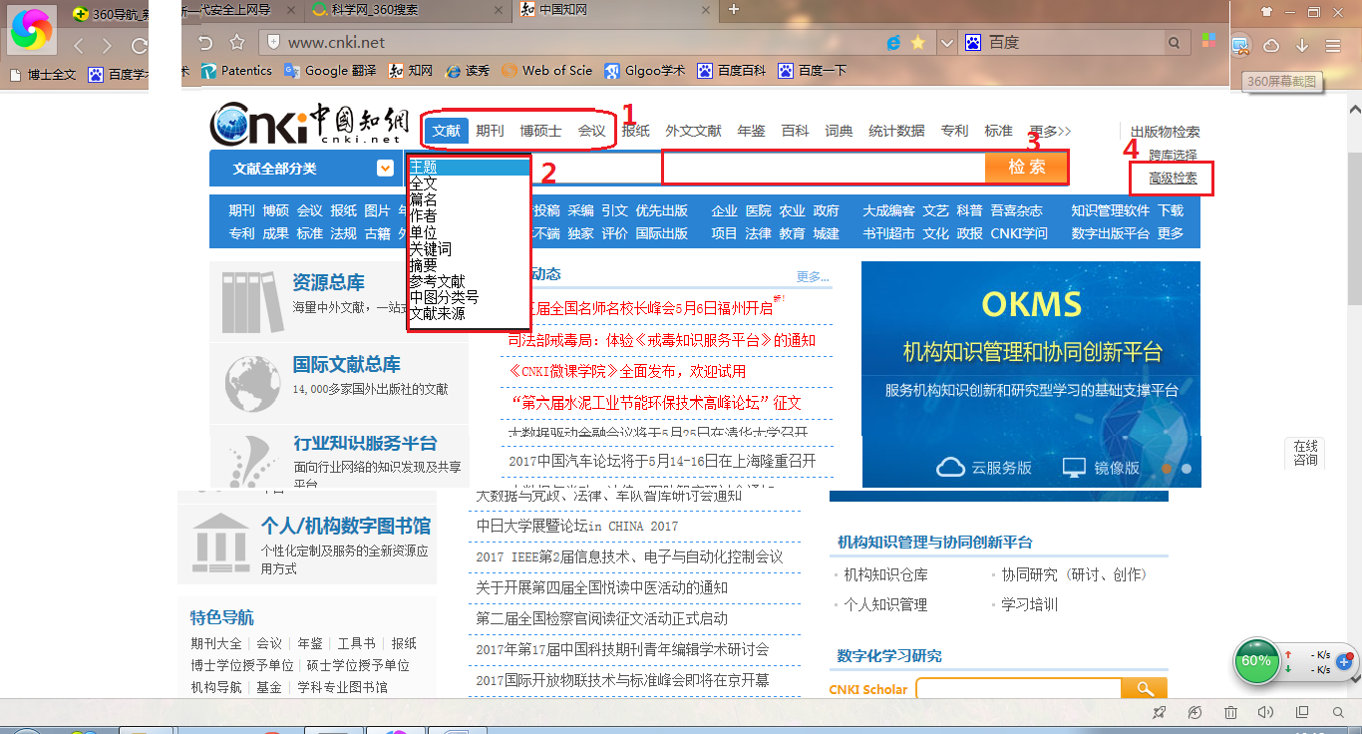Open the browser hamburger menu icon

1333,45
